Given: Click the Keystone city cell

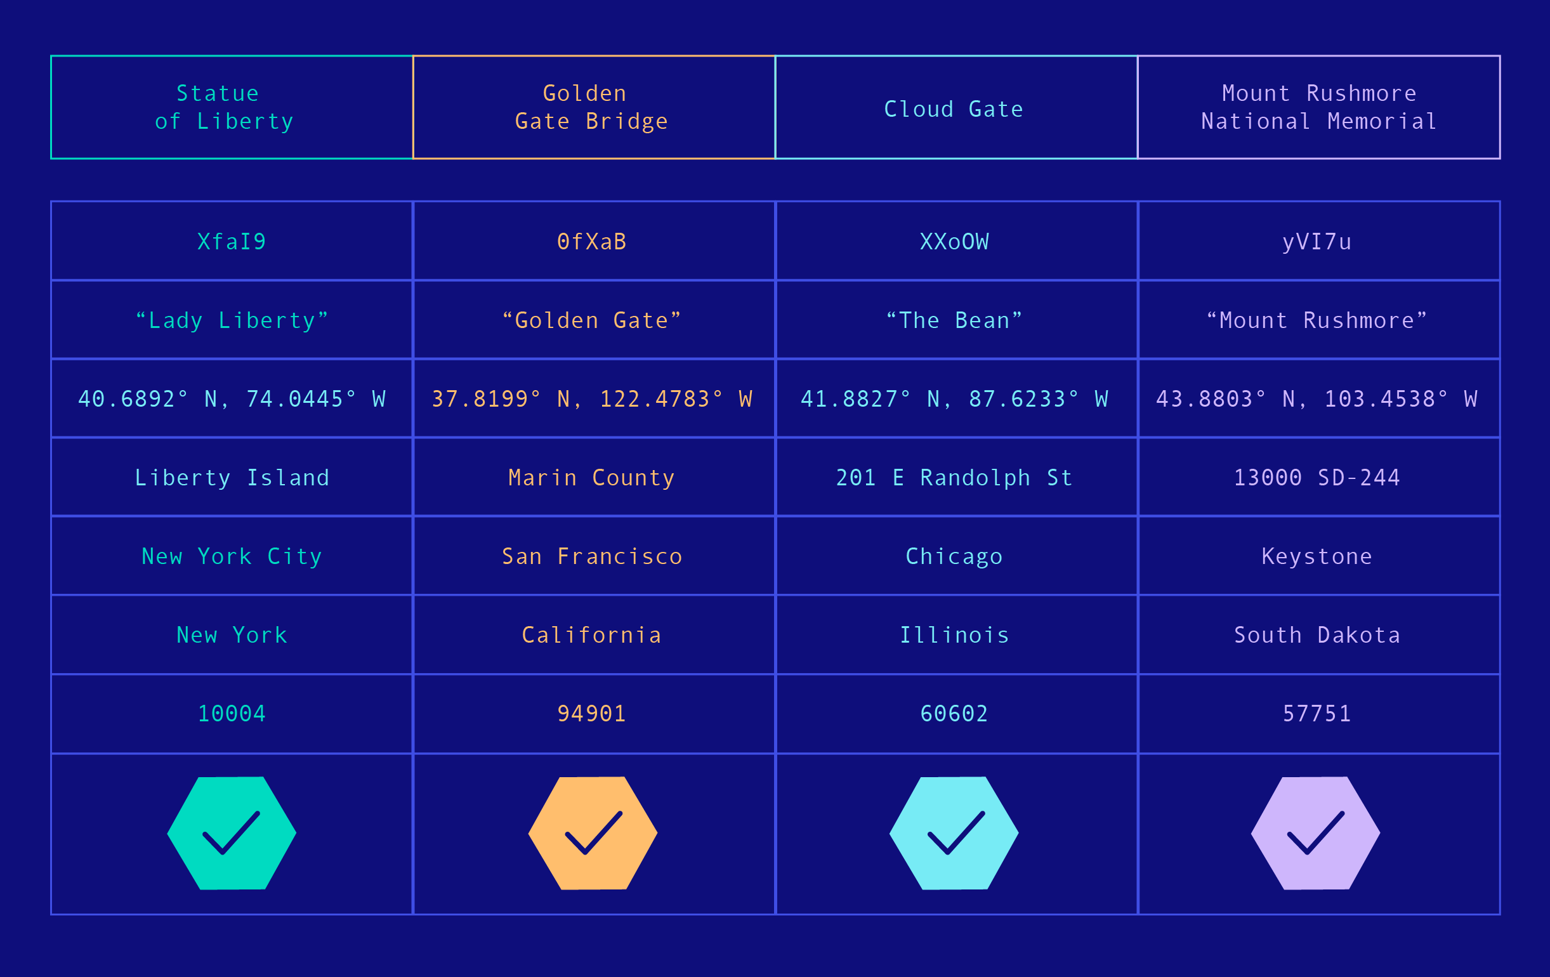Looking at the screenshot, I should [x=1319, y=556].
